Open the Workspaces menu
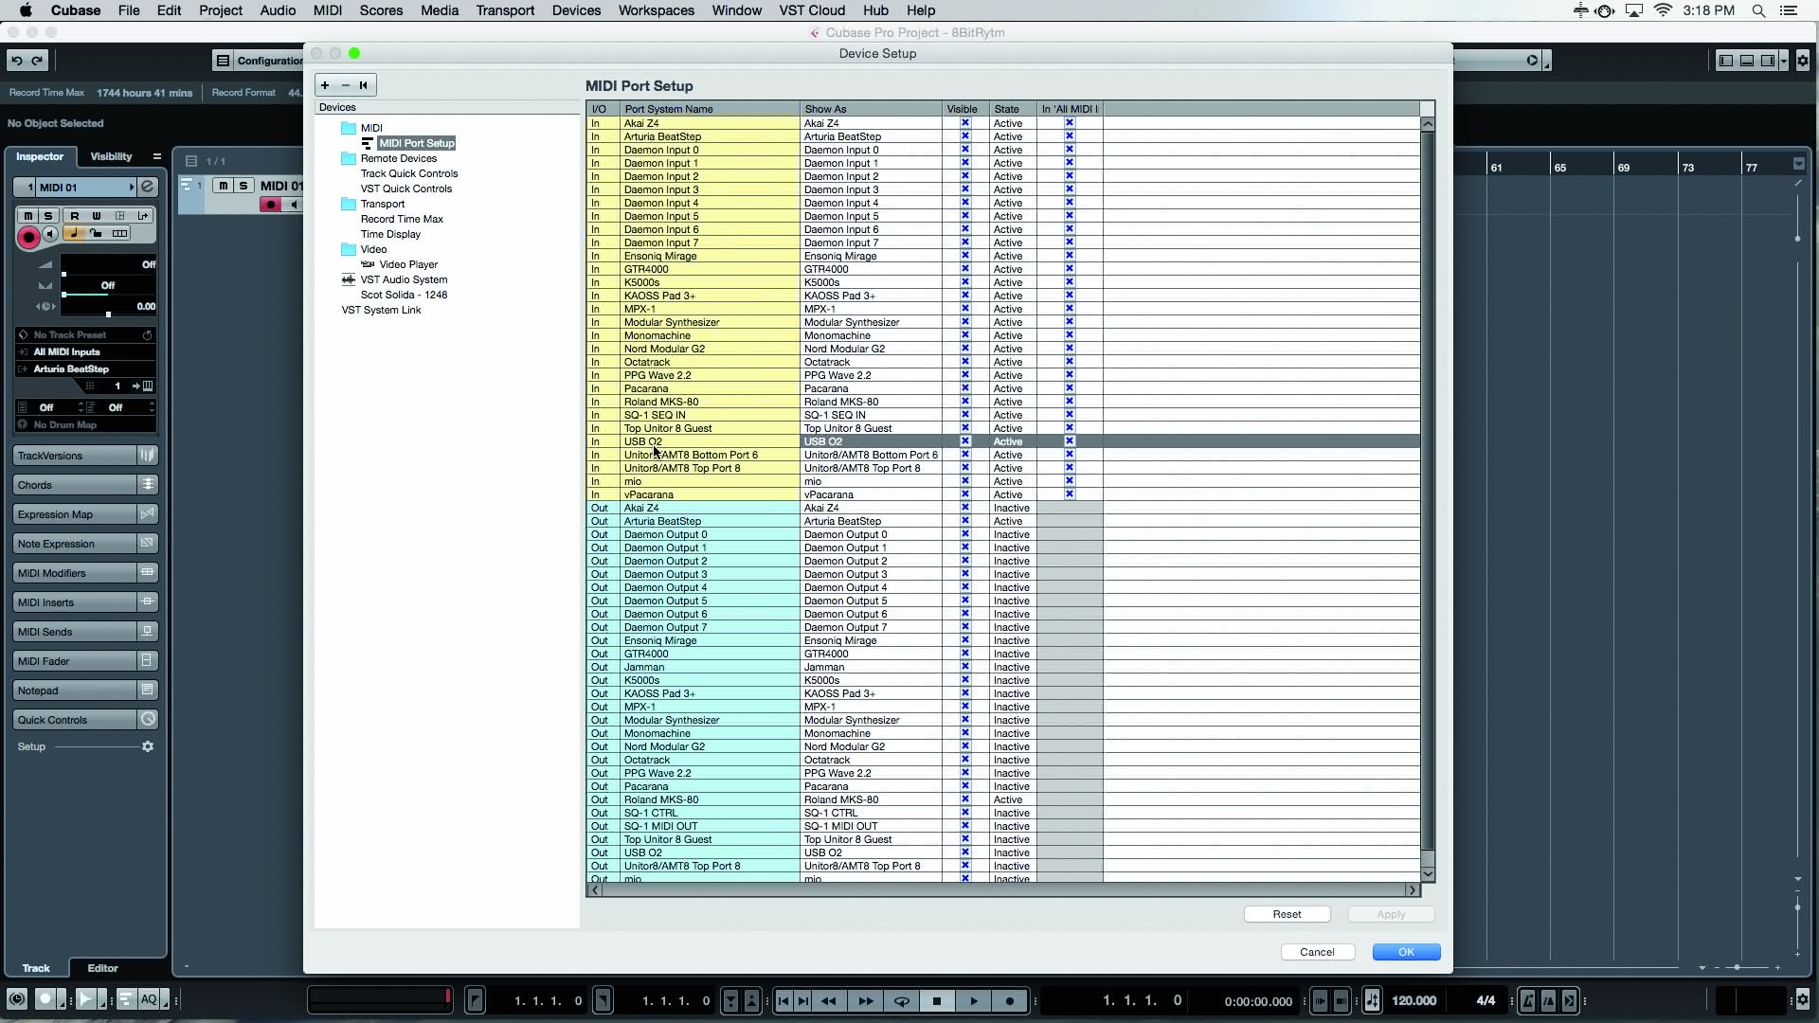This screenshot has width=1819, height=1023. 656,10
